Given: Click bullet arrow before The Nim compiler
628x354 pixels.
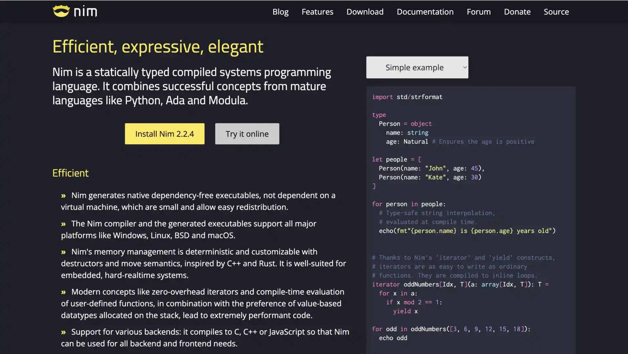Looking at the screenshot, I should (63, 224).
